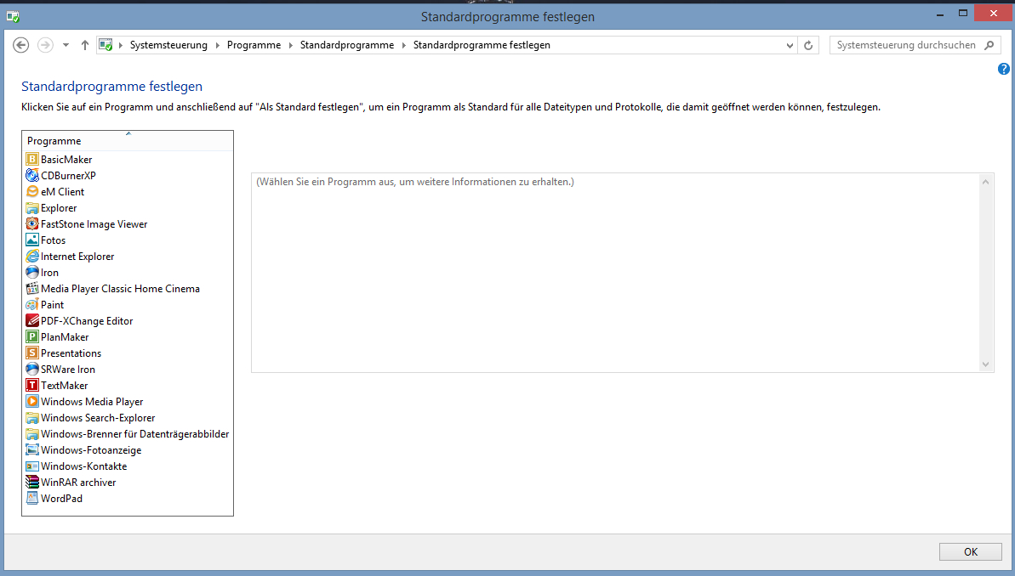Click the FastStone Image Viewer icon
Screen dimensions: 1015x576
31,223
